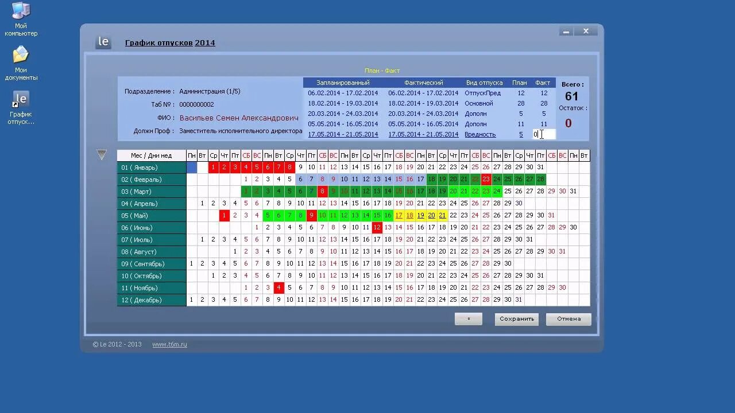Select the 07 ( Июль) month row
This screenshot has height=413, width=735.
(152, 240)
